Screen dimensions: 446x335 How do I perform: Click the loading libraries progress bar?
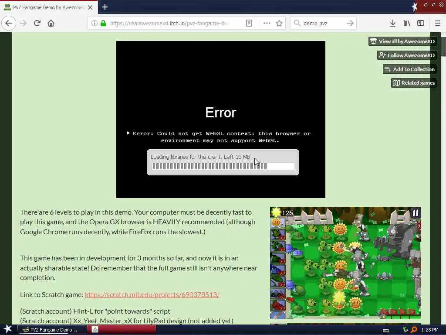223,166
